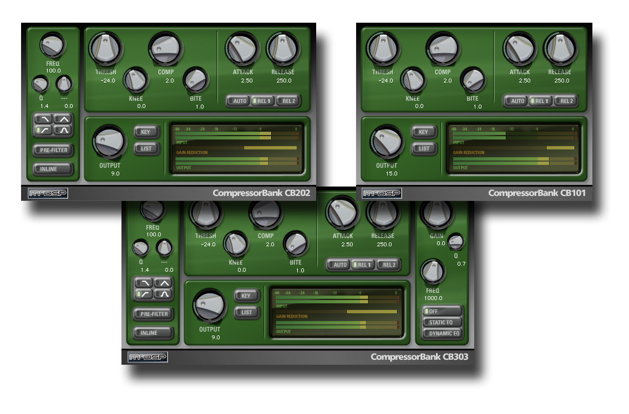Click the OUTPUT knob in CB202
Screen dimensions: 629x414
[109, 142]
